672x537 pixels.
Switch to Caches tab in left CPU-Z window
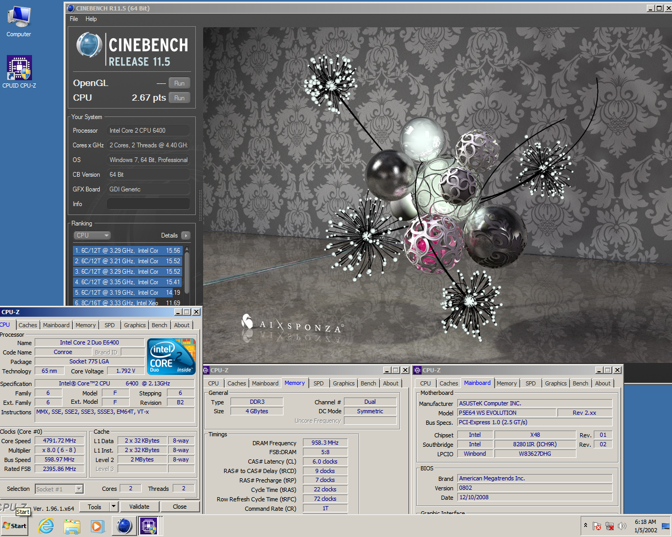coord(28,325)
